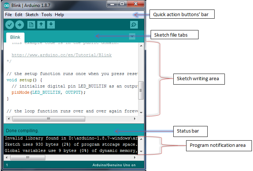Open the Tools menu

(x=46, y=15)
